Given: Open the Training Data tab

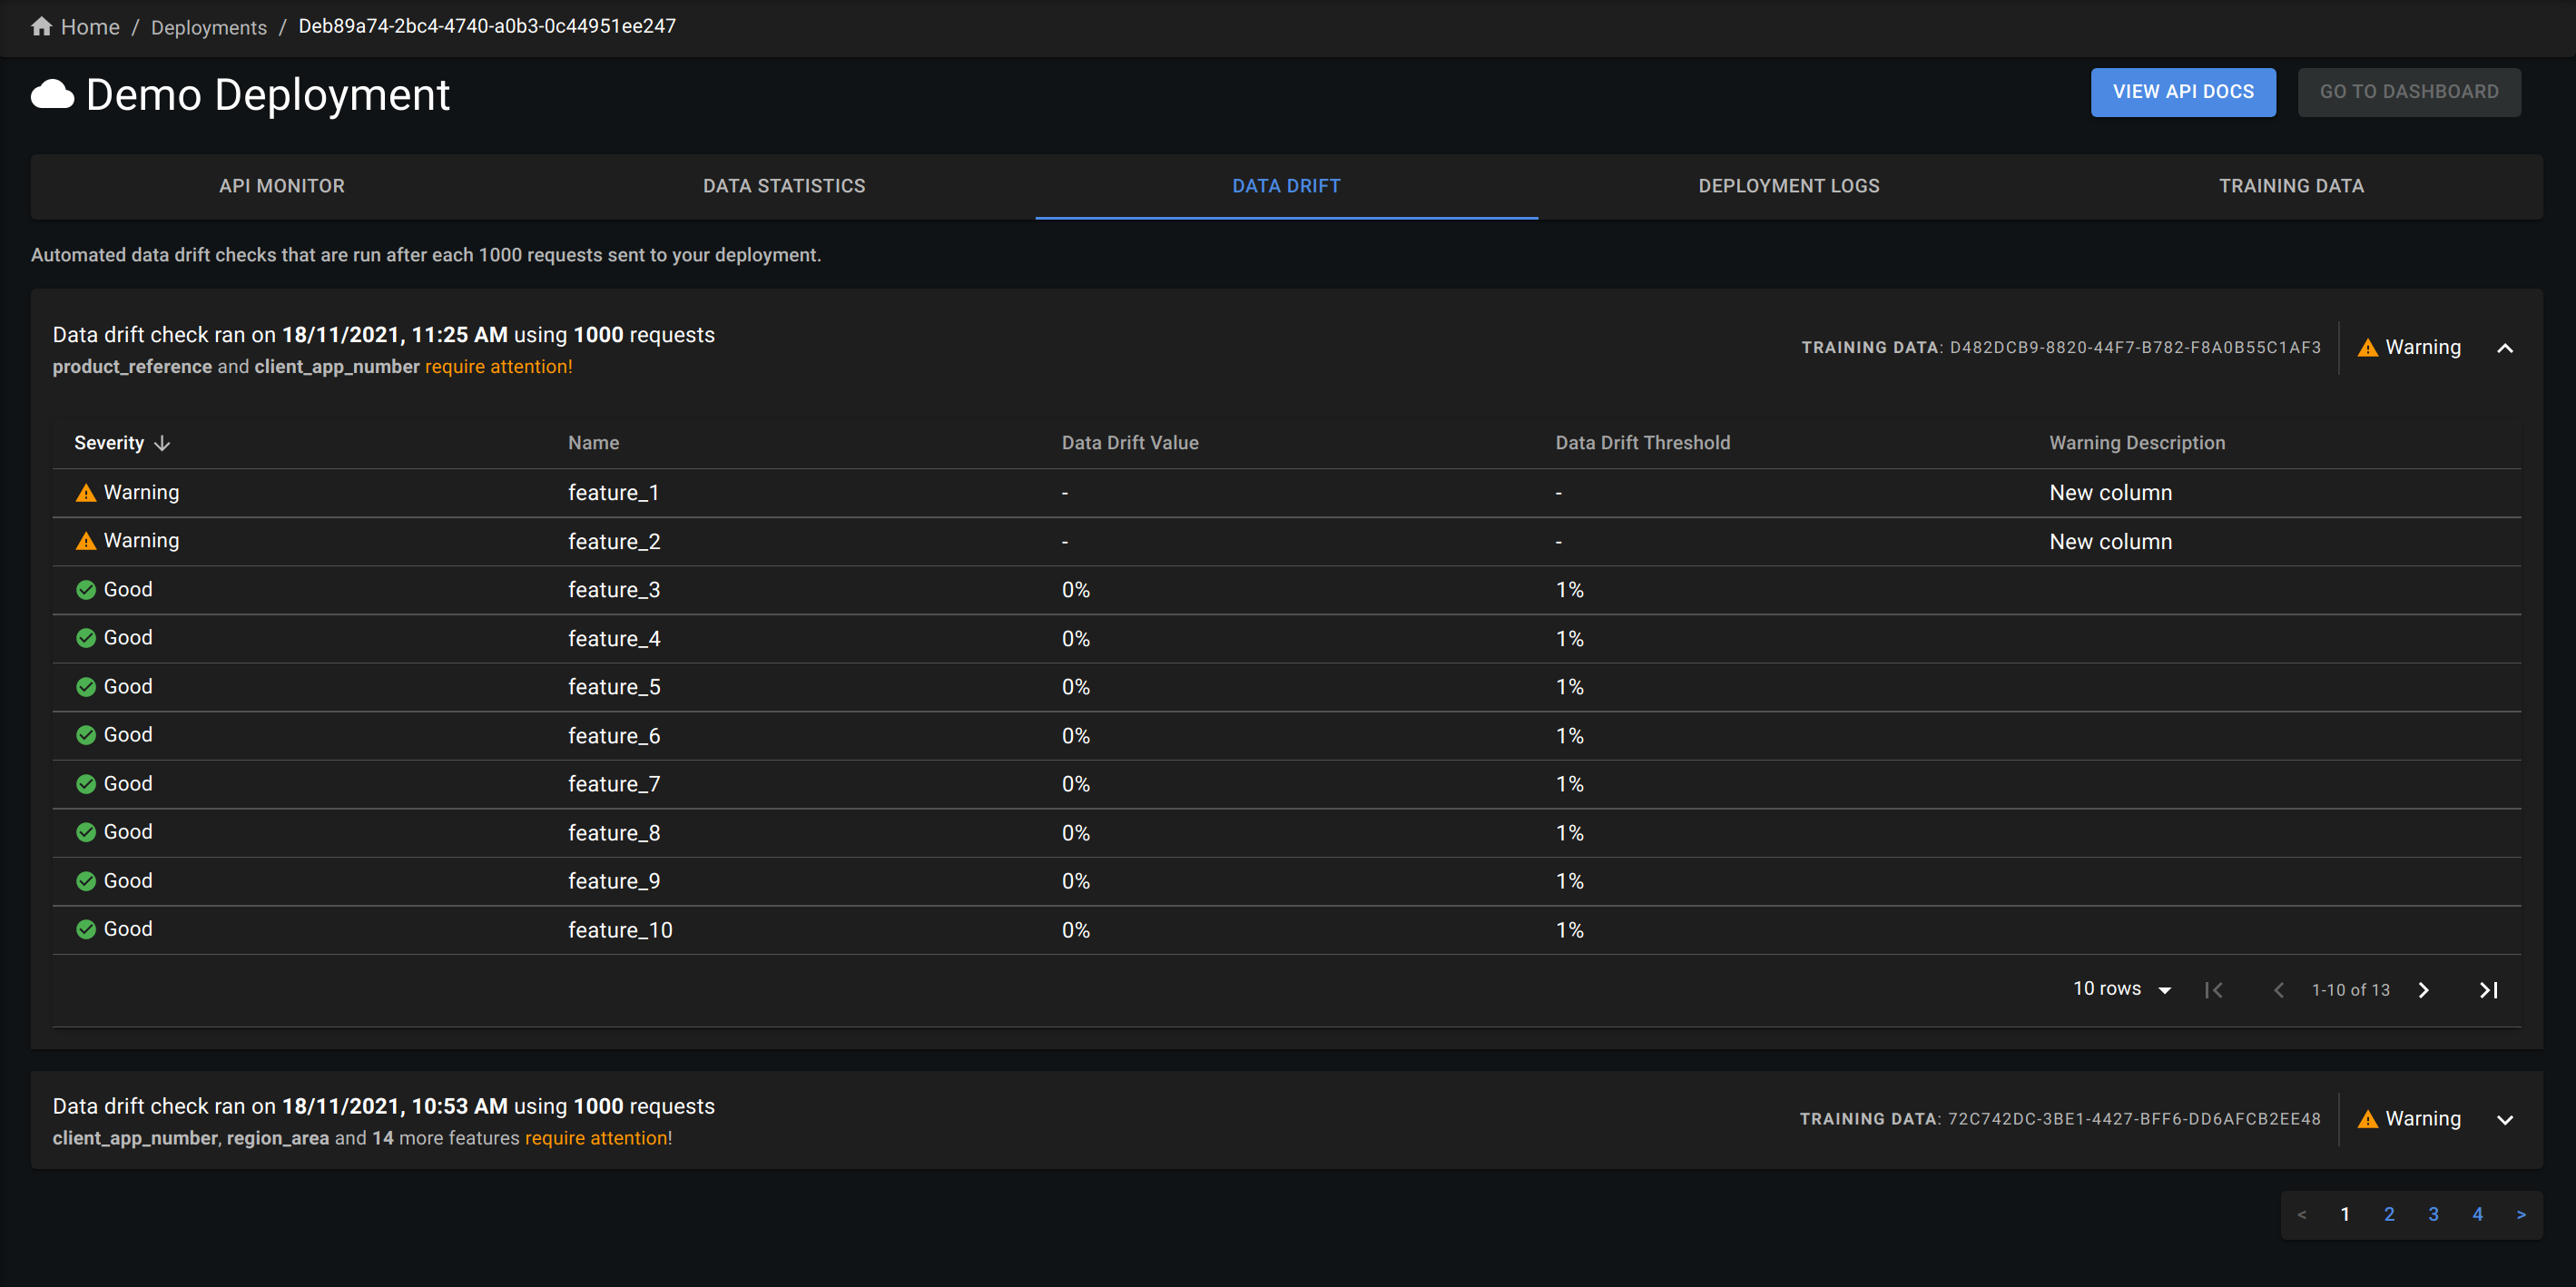Looking at the screenshot, I should click(2291, 186).
